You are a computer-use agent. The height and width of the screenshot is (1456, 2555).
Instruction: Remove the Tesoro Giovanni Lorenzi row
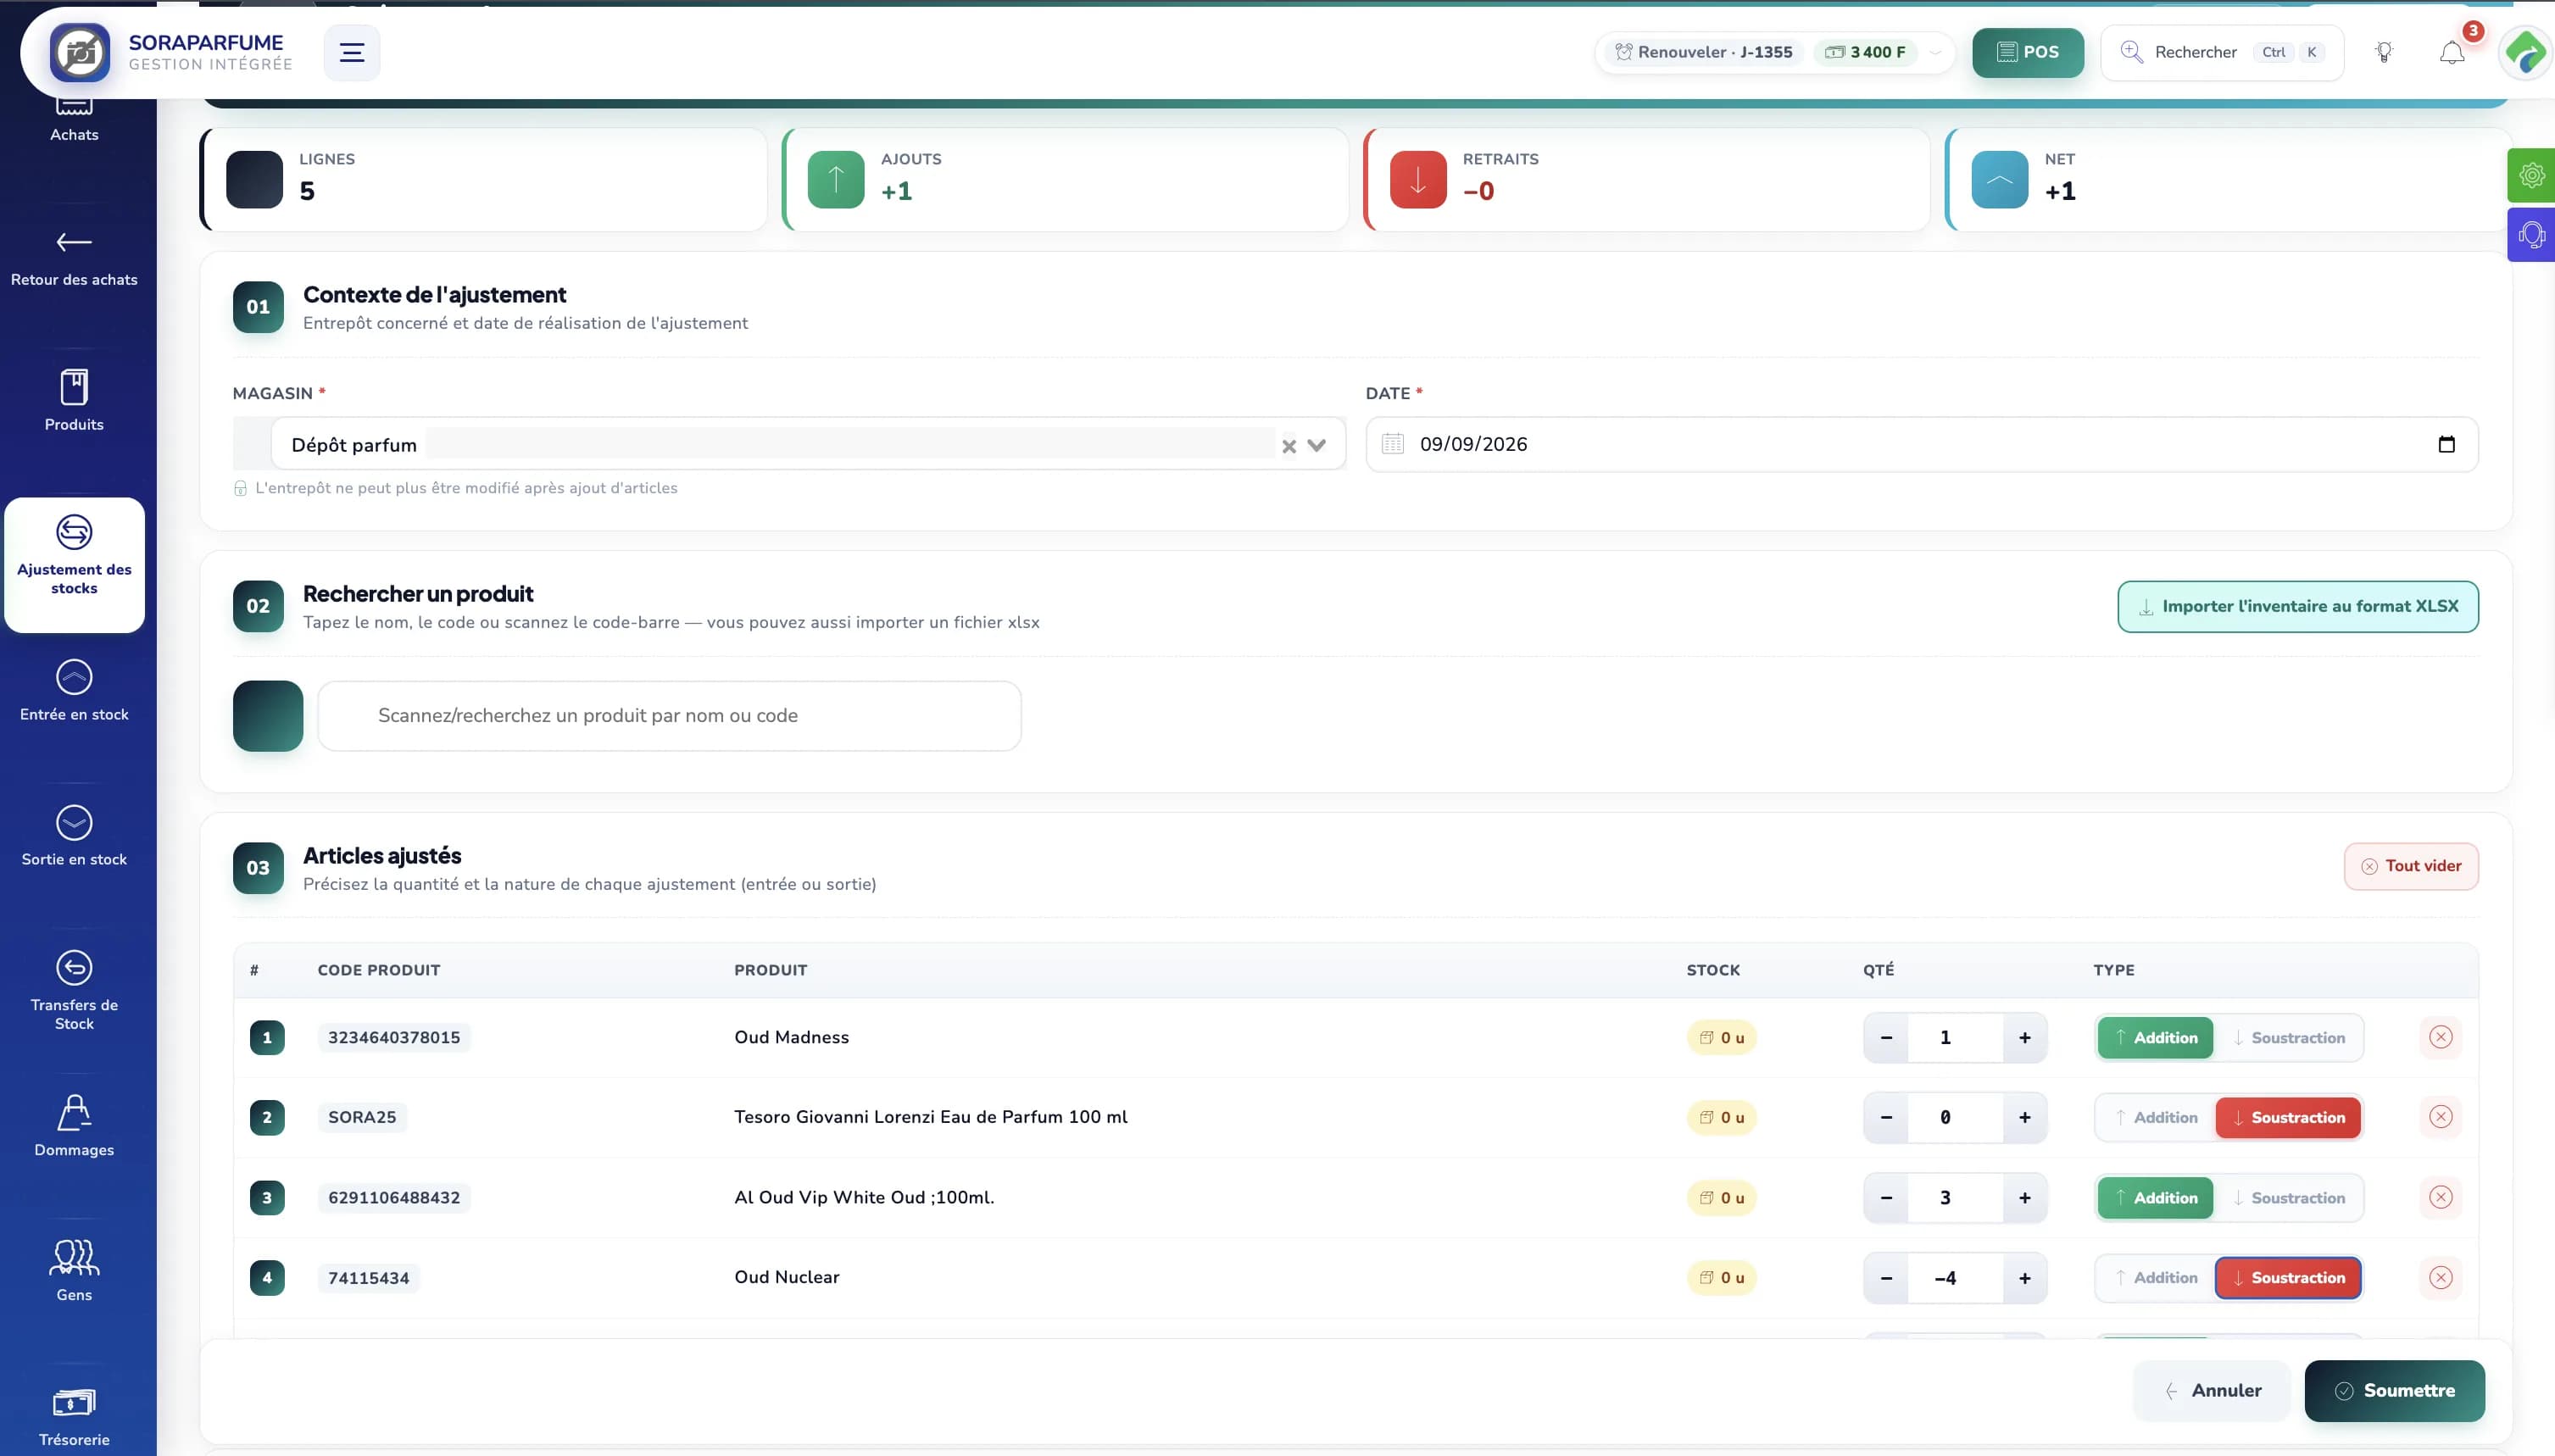pyautogui.click(x=2441, y=1117)
